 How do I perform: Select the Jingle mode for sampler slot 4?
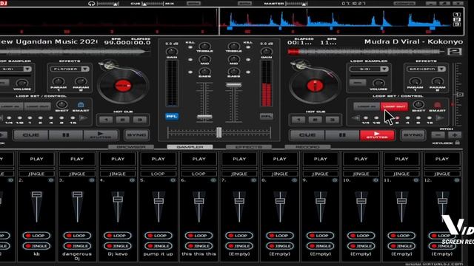[x=117, y=246]
